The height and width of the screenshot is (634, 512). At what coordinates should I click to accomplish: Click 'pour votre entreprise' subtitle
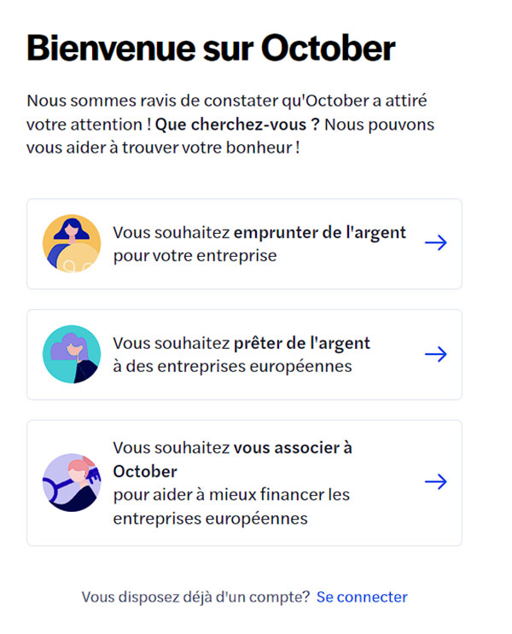(x=195, y=255)
